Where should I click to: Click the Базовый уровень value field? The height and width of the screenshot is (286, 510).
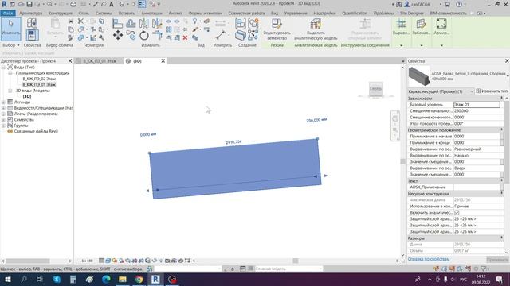pyautogui.click(x=477, y=104)
